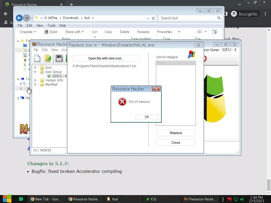Click Close in Replace icon dialog
This screenshot has height=203, width=271.
(x=176, y=142)
